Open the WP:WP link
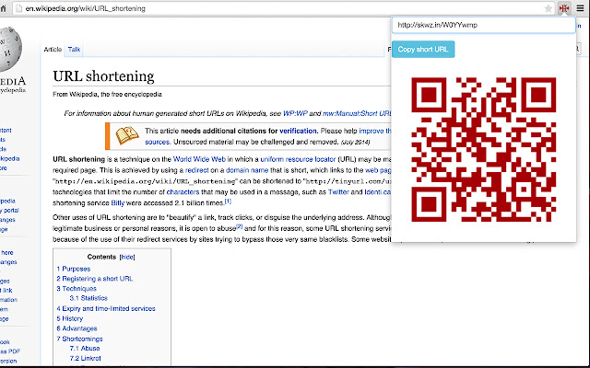Screen dimensions: 590x368 [295, 113]
